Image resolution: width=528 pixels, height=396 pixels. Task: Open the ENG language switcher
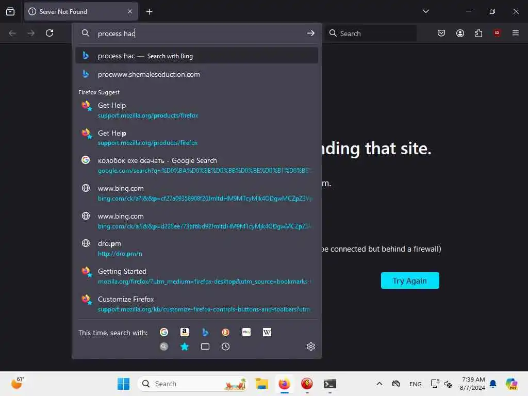[415, 384]
